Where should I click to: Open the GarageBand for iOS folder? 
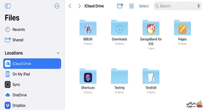click(x=151, y=28)
